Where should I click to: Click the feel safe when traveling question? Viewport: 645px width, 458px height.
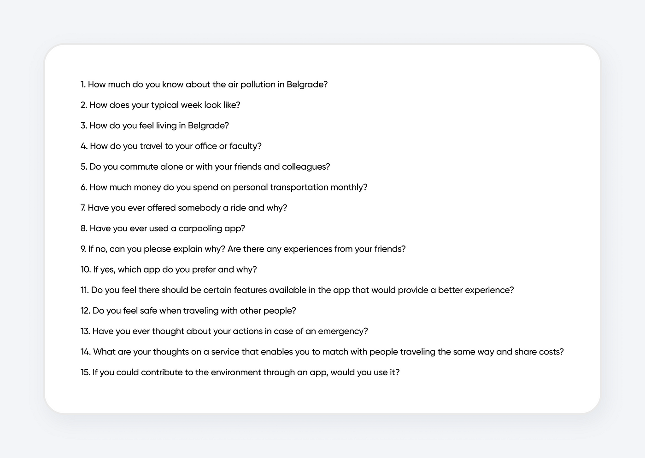coord(188,311)
